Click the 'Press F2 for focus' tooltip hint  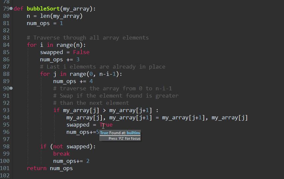click(124, 138)
